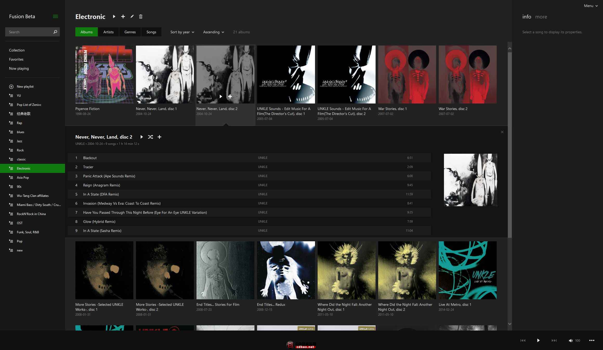Screen dimensions: 603x350
Task: Select Glow (Hybrid Remix) track
Action: coord(249,222)
